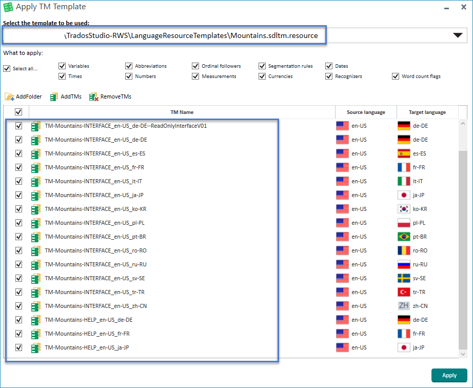
Task: Click the TM list scrollbar thumb
Action: tap(463, 250)
